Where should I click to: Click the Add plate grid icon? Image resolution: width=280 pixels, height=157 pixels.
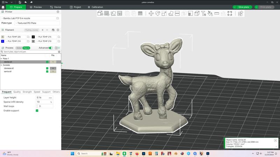pos(107,13)
